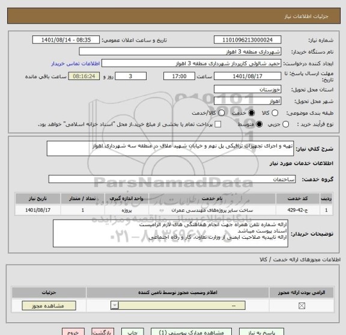The image size is (346, 335).
Task: Click service code cell ج-42-429
Action: 297,210
